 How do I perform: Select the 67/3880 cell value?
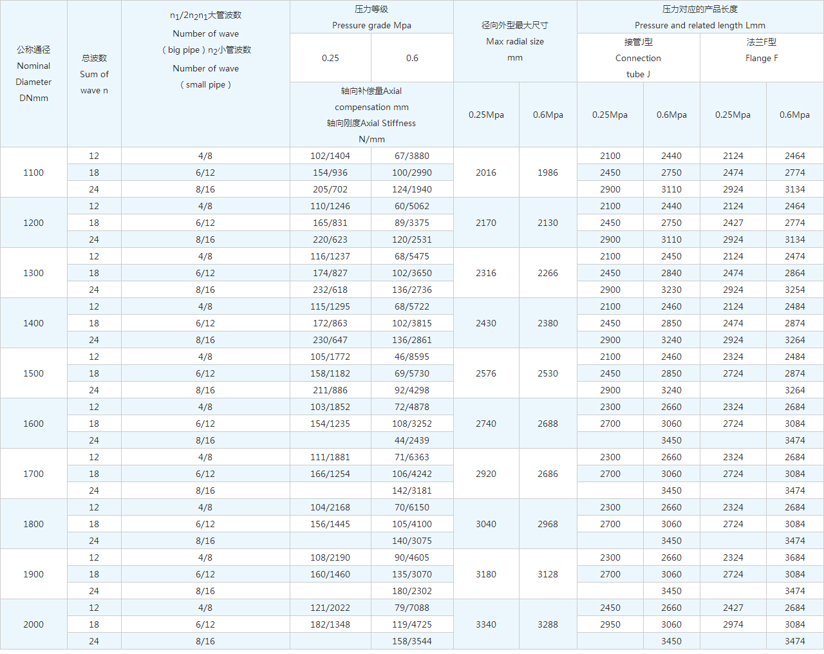coord(412,156)
